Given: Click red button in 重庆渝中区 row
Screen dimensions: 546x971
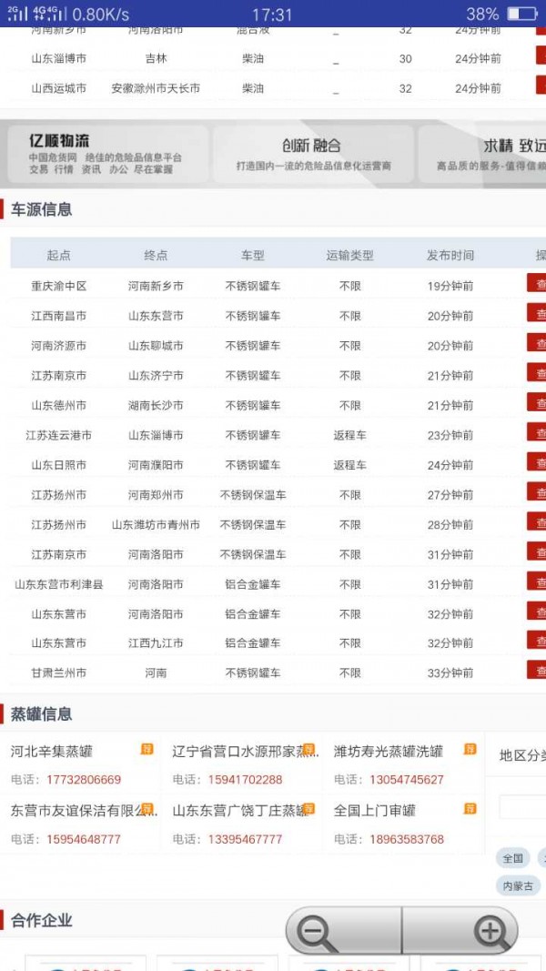Looking at the screenshot, I should pos(537,282).
